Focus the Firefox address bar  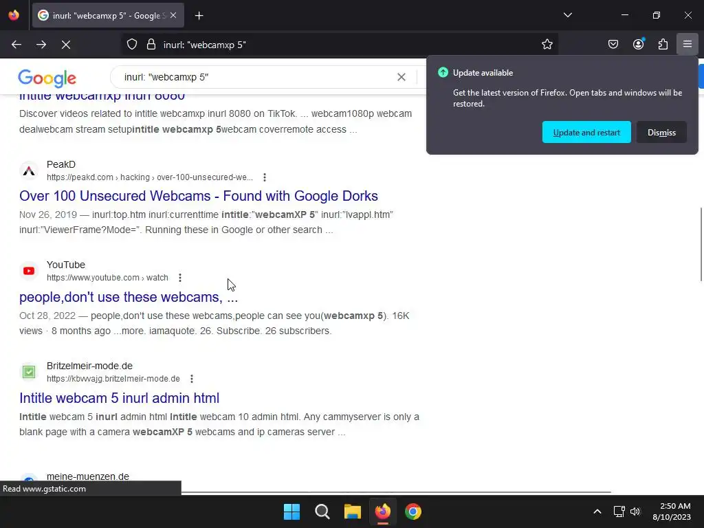click(x=340, y=45)
